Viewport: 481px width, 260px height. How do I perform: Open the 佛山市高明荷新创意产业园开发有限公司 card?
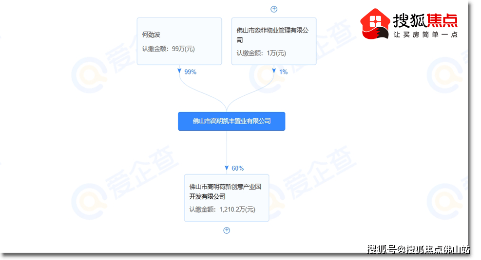227,198
